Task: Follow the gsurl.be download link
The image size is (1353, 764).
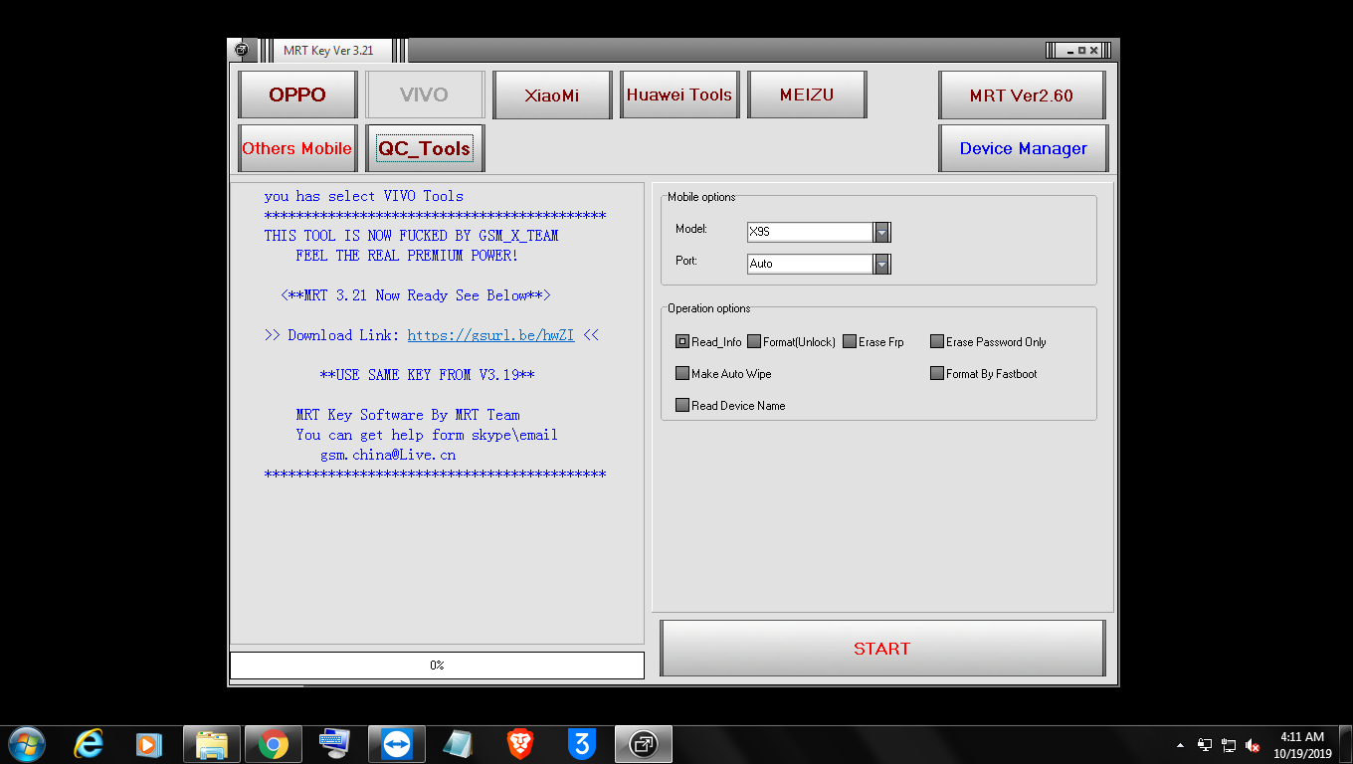Action: (x=490, y=335)
